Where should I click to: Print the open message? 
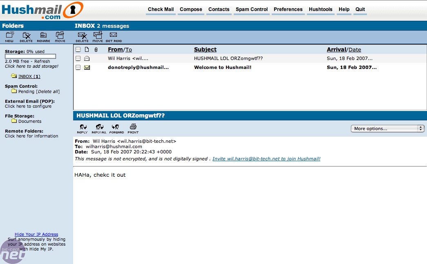click(133, 129)
